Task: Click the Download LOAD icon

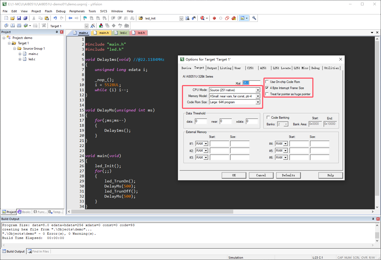Action: pos(44,26)
